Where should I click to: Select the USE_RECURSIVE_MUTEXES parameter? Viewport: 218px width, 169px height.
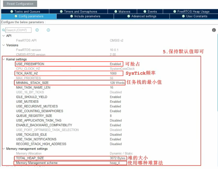(x=37, y=106)
